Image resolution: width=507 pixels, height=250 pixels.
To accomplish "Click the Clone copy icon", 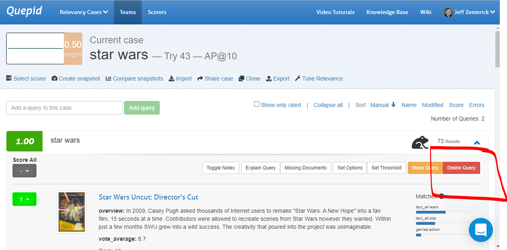I will (241, 79).
